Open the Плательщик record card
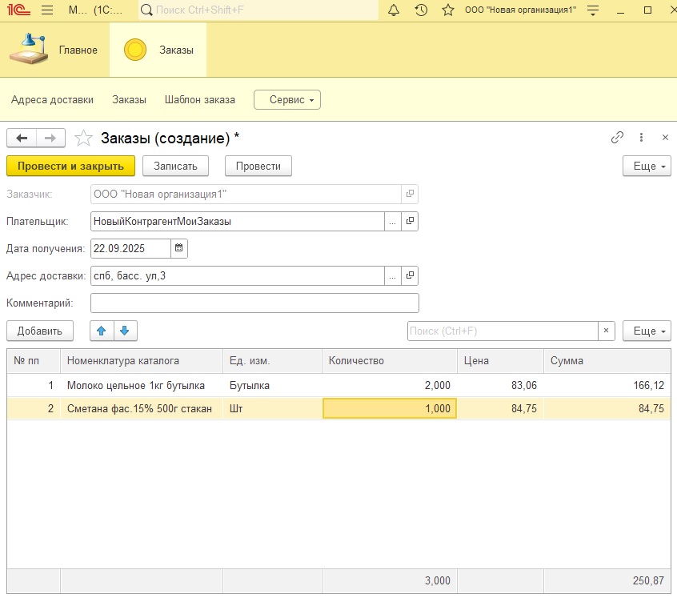 [x=410, y=222]
